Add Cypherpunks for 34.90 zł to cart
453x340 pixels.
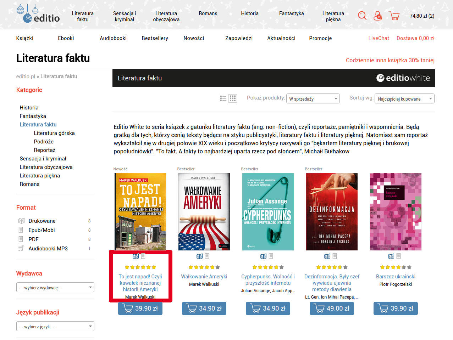coord(268,308)
